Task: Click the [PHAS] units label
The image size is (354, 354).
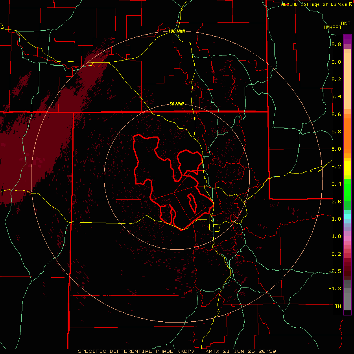Action: (x=332, y=27)
